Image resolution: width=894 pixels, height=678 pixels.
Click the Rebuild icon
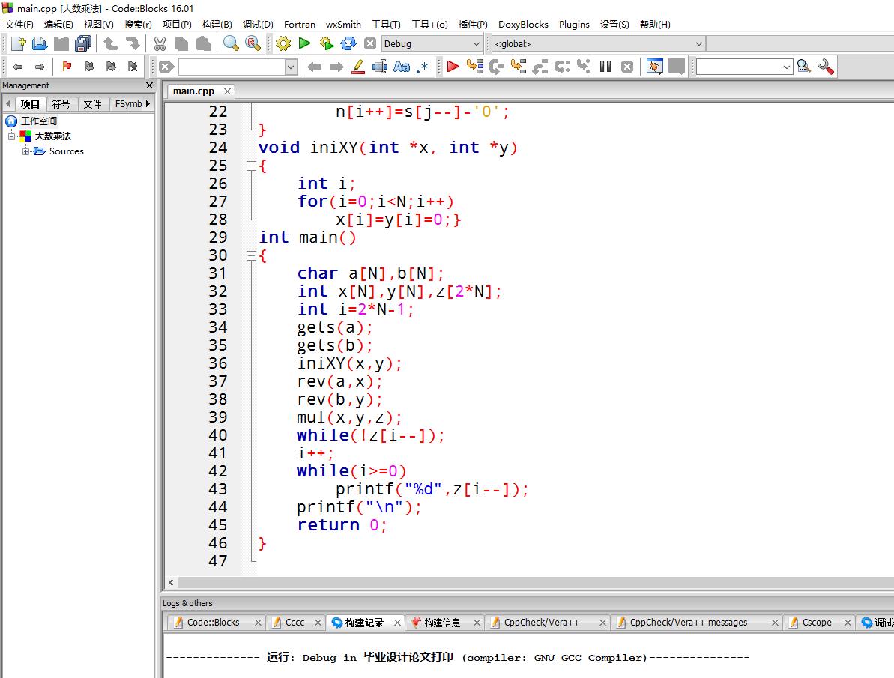pos(348,43)
